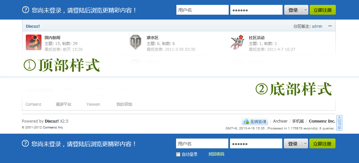Viewport: 359px width, 163px height.
Task: Click the 回顶部 back-to-top icon
Action: [x=339, y=123]
